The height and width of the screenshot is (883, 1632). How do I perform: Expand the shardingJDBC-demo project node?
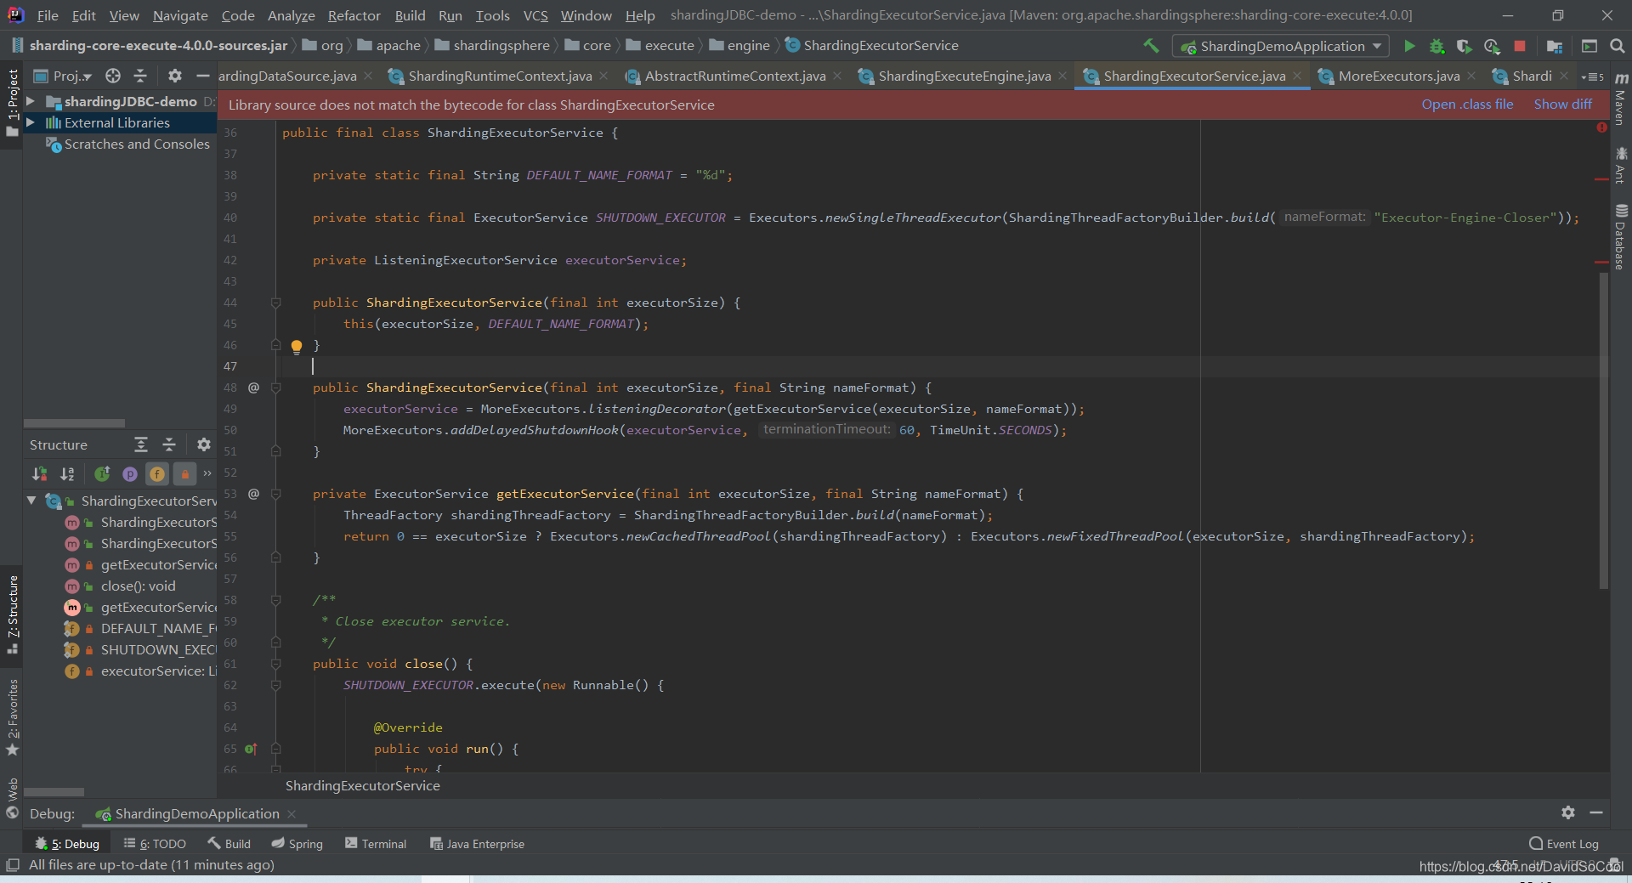(31, 101)
